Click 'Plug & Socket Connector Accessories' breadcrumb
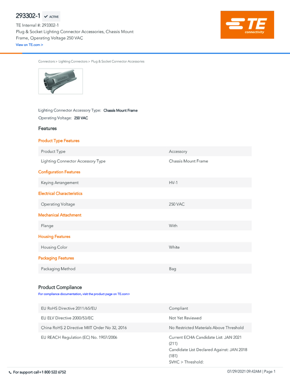The width and height of the screenshot is (290, 376). tap(118, 61)
